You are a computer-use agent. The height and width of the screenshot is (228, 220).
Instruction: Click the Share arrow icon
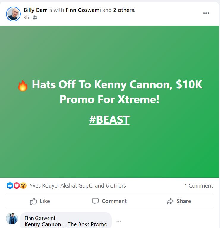pos(170,201)
